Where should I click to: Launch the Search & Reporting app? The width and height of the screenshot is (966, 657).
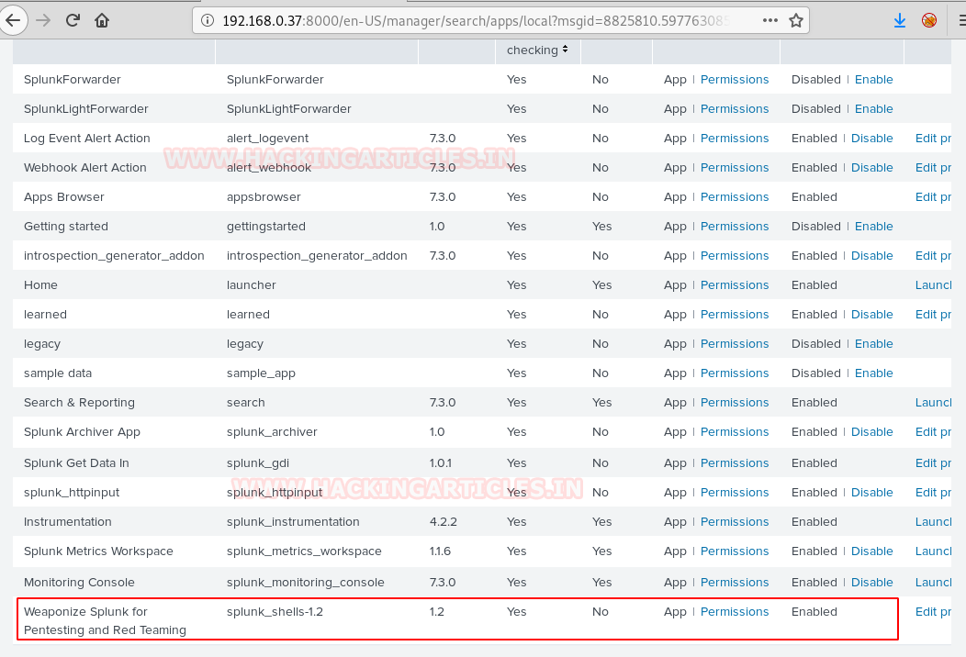(x=933, y=403)
